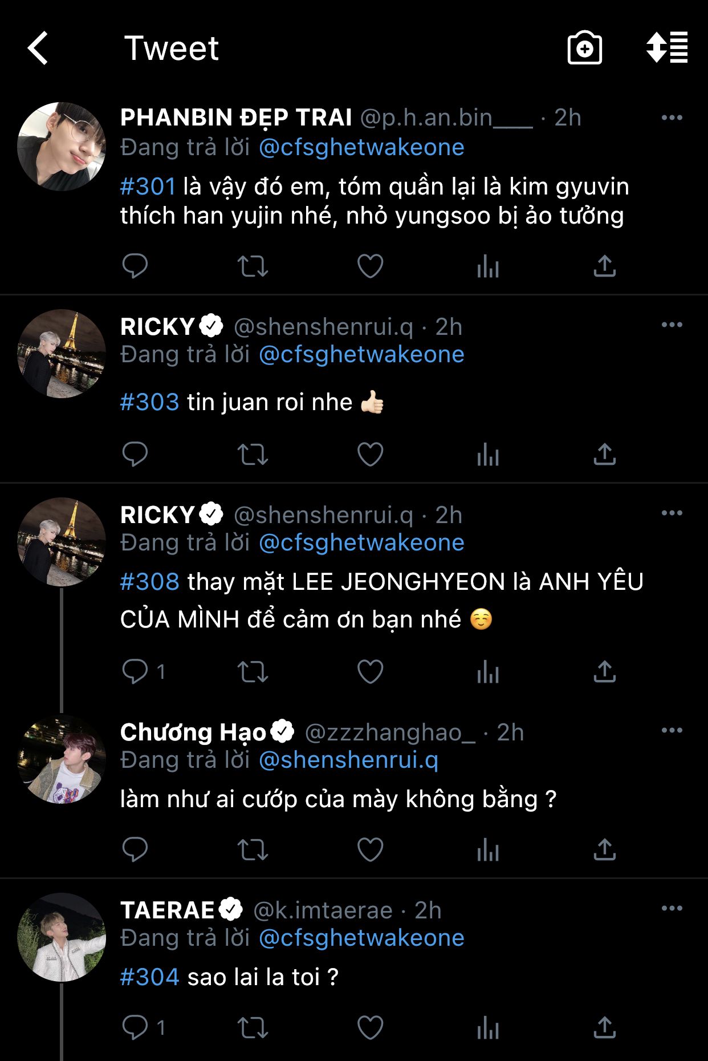708x1061 pixels.
Task: Open more options on Chương Hạo's tweet
Action: coord(672,731)
